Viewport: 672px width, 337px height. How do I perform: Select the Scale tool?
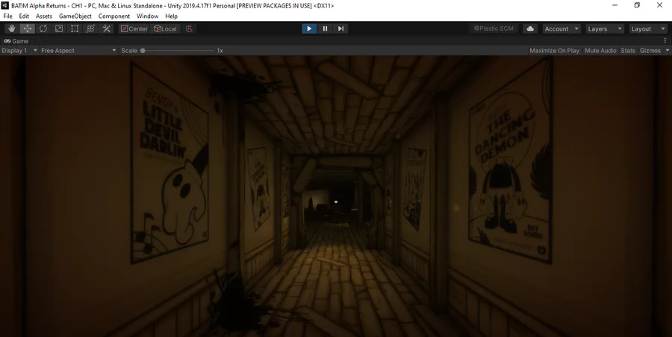(x=59, y=28)
